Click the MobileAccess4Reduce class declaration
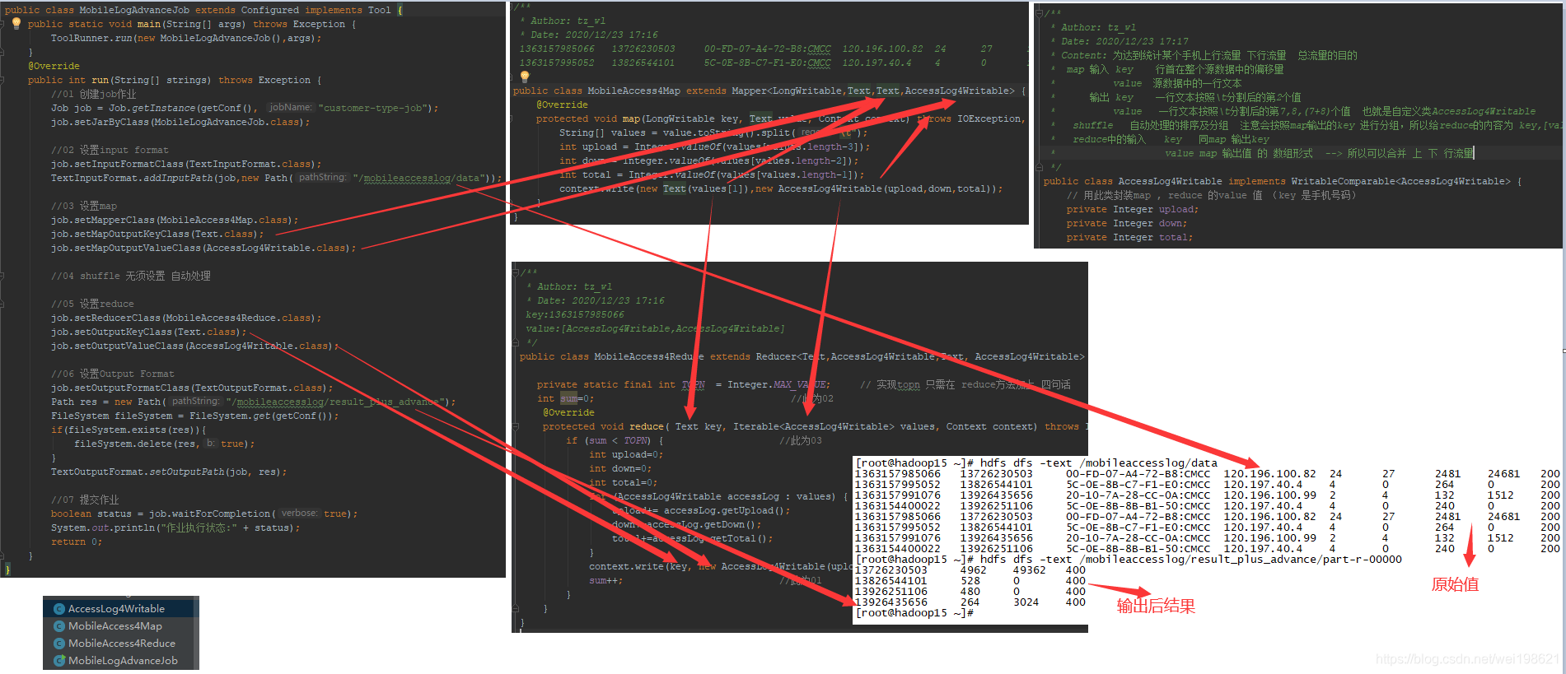This screenshot has width=1566, height=674. [x=802, y=357]
